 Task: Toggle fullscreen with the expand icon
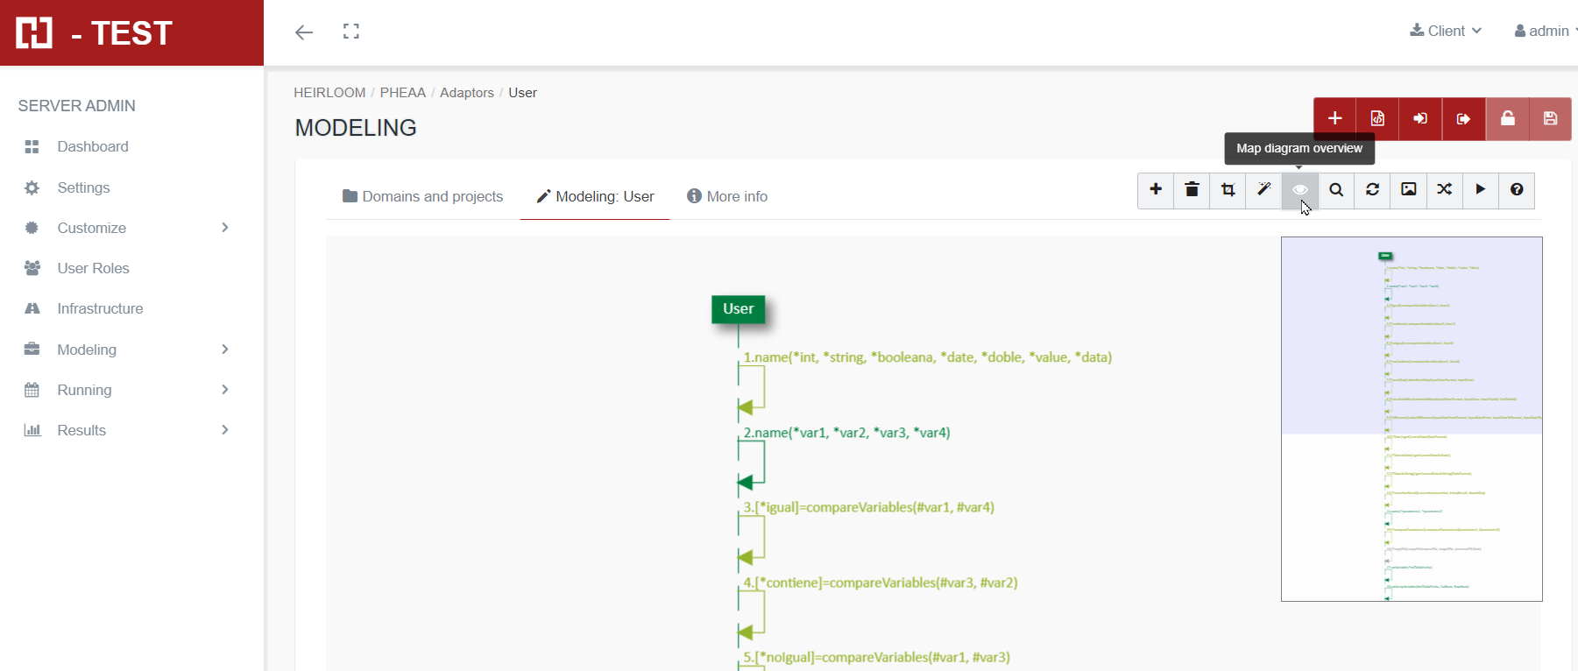pos(351,32)
